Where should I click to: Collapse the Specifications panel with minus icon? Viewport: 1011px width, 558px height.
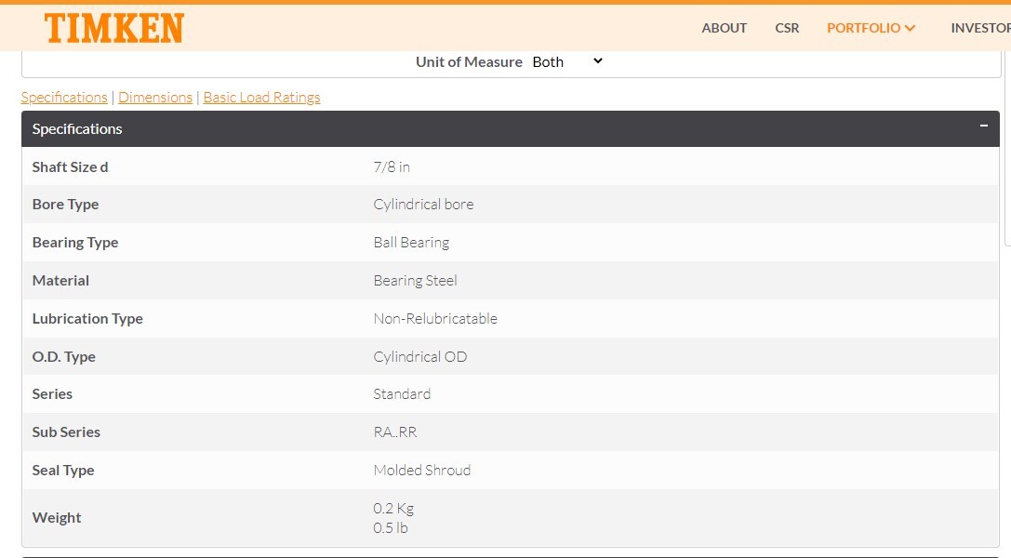(983, 126)
